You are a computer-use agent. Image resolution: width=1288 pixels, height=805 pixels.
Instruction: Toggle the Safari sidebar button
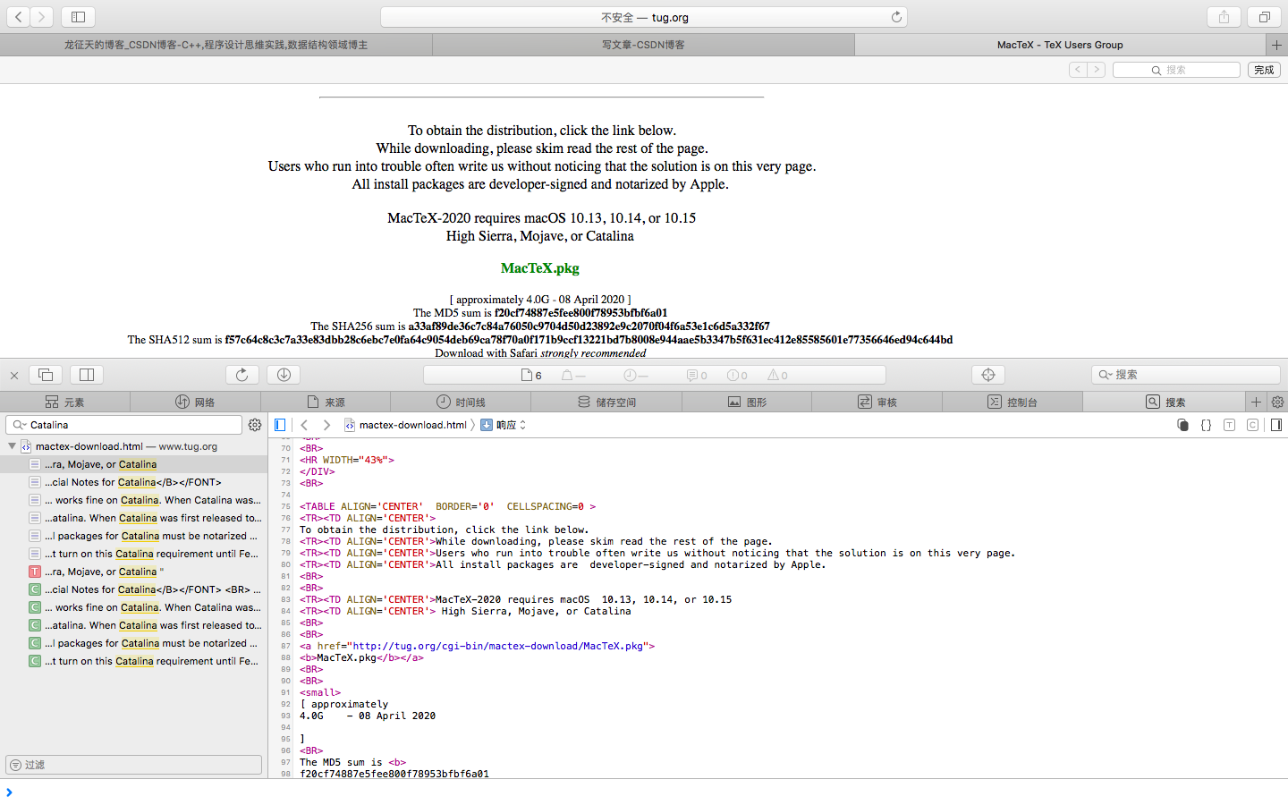click(x=78, y=17)
